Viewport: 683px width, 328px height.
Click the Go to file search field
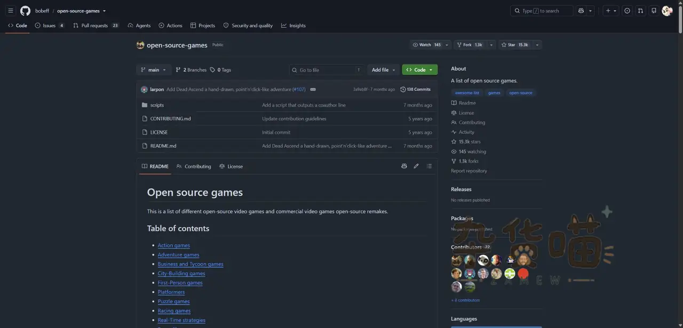pos(327,70)
